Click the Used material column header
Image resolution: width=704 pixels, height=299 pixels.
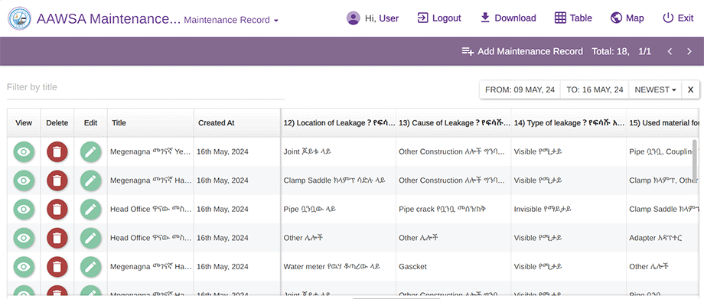point(662,122)
